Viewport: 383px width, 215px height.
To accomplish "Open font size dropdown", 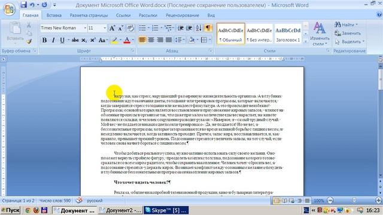I will coord(105,28).
